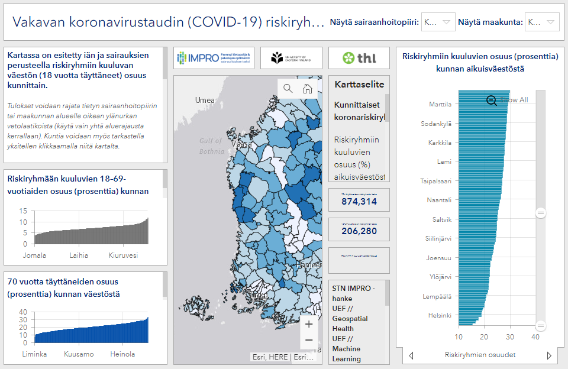The width and height of the screenshot is (568, 369).
Task: Click the scrollbar of the intro text panel
Action: tap(165, 63)
